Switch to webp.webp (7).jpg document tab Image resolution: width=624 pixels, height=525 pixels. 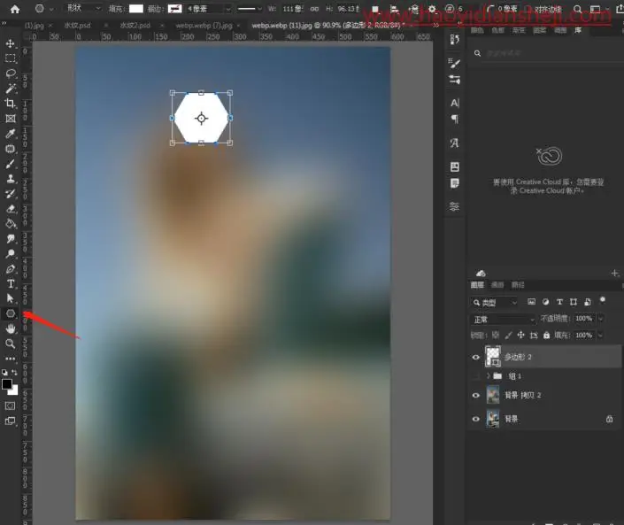[204, 26]
